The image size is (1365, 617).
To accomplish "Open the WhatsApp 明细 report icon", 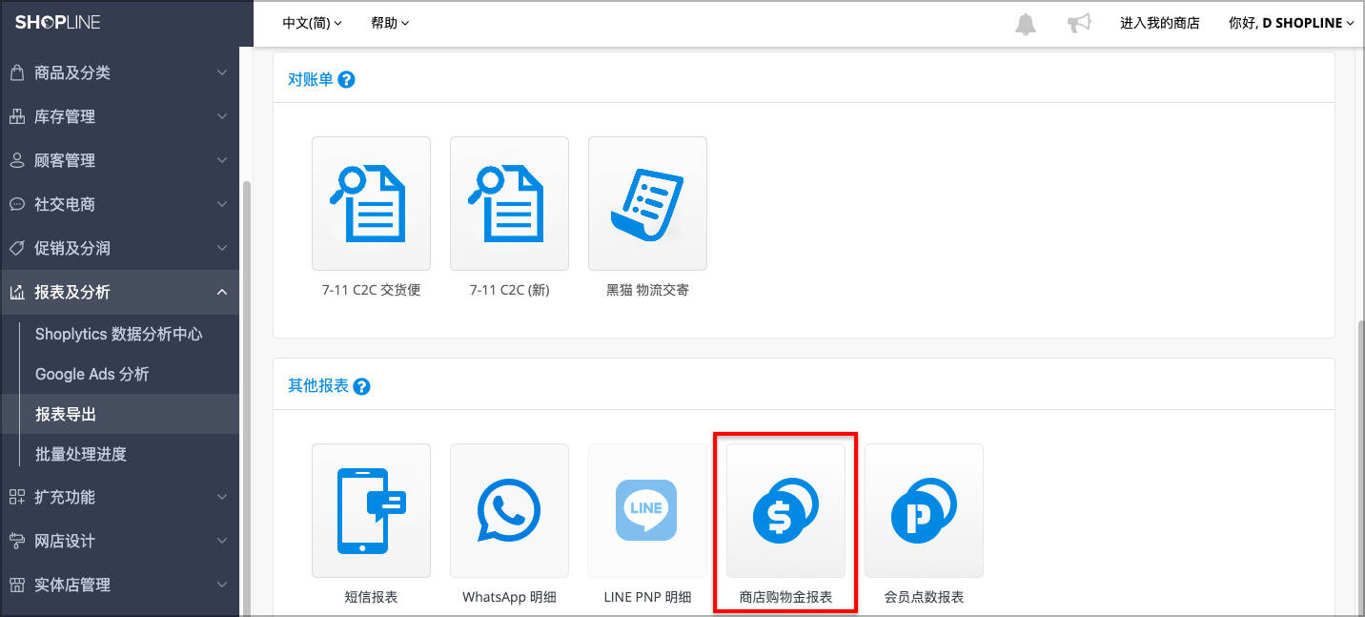I will tap(509, 510).
